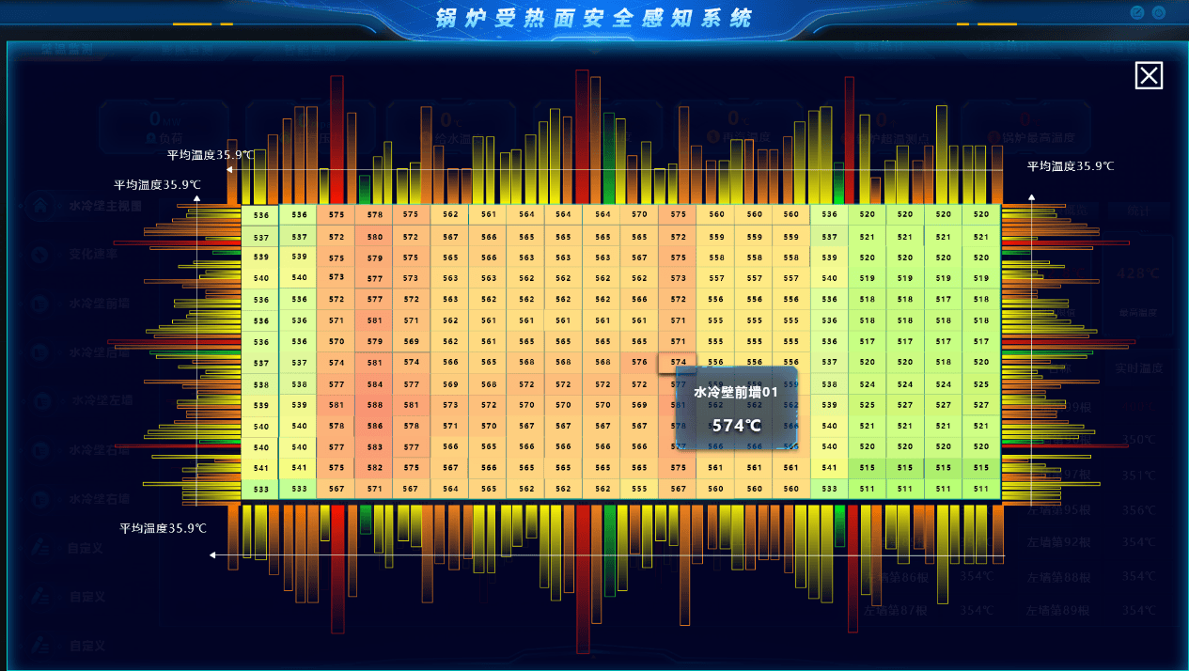
Task: Select the heatmap cell showing 588
Action: (x=374, y=405)
